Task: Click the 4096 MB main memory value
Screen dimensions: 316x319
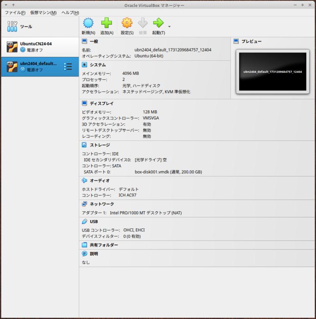Action: coord(131,73)
